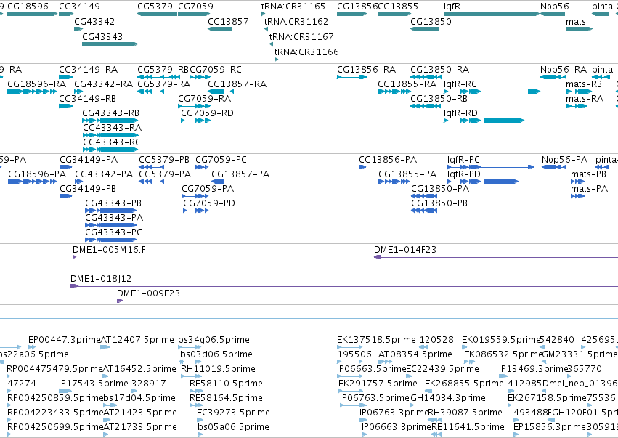Select protein Nop56-PA
Screen dimensions: 618x438
pyautogui.click(x=554, y=167)
